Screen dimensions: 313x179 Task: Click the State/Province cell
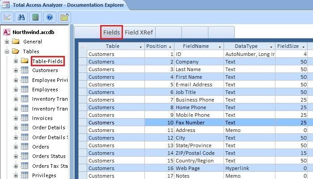199,145
